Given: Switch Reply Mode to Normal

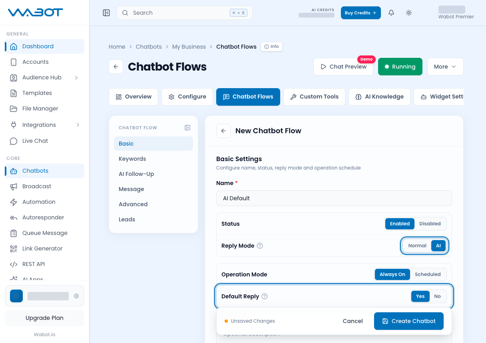Looking at the screenshot, I should 417,246.
